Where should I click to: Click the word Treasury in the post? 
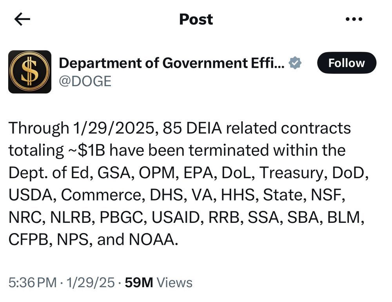tap(291, 173)
